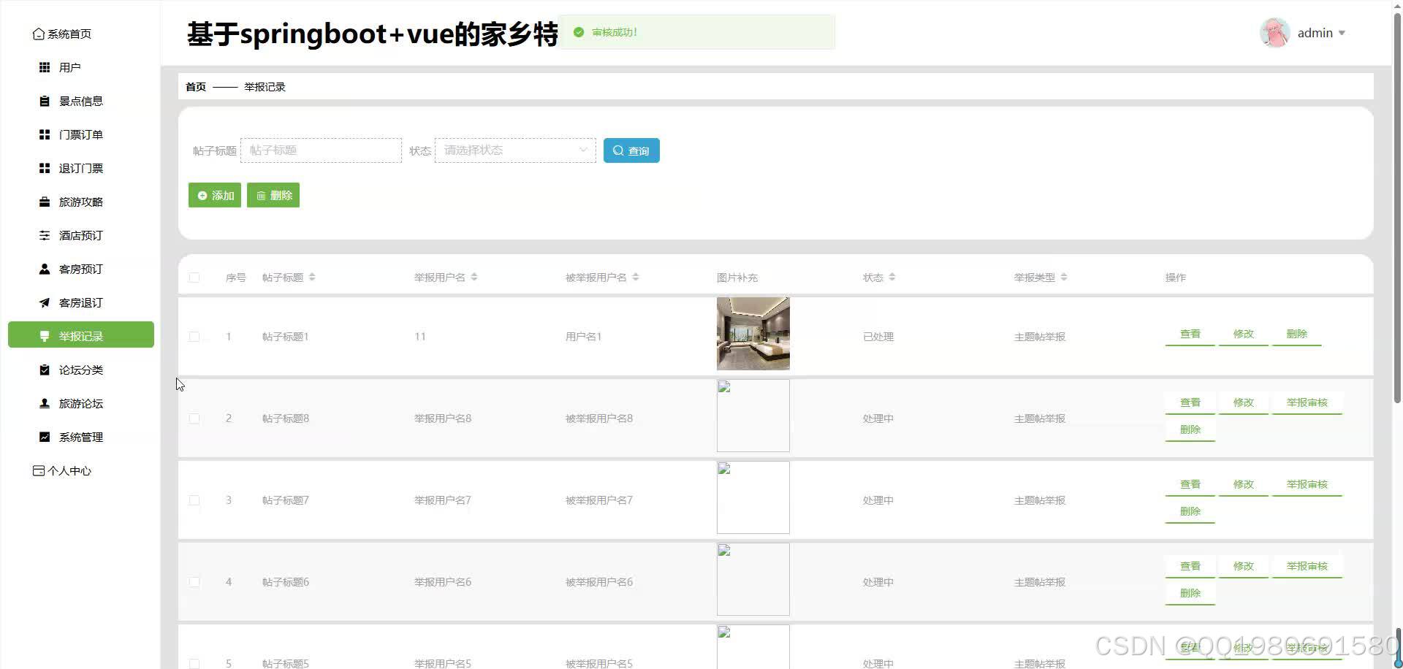This screenshot has width=1403, height=669.
Task: Click the clipboard icon next to 景点信息
Action: 45,101
